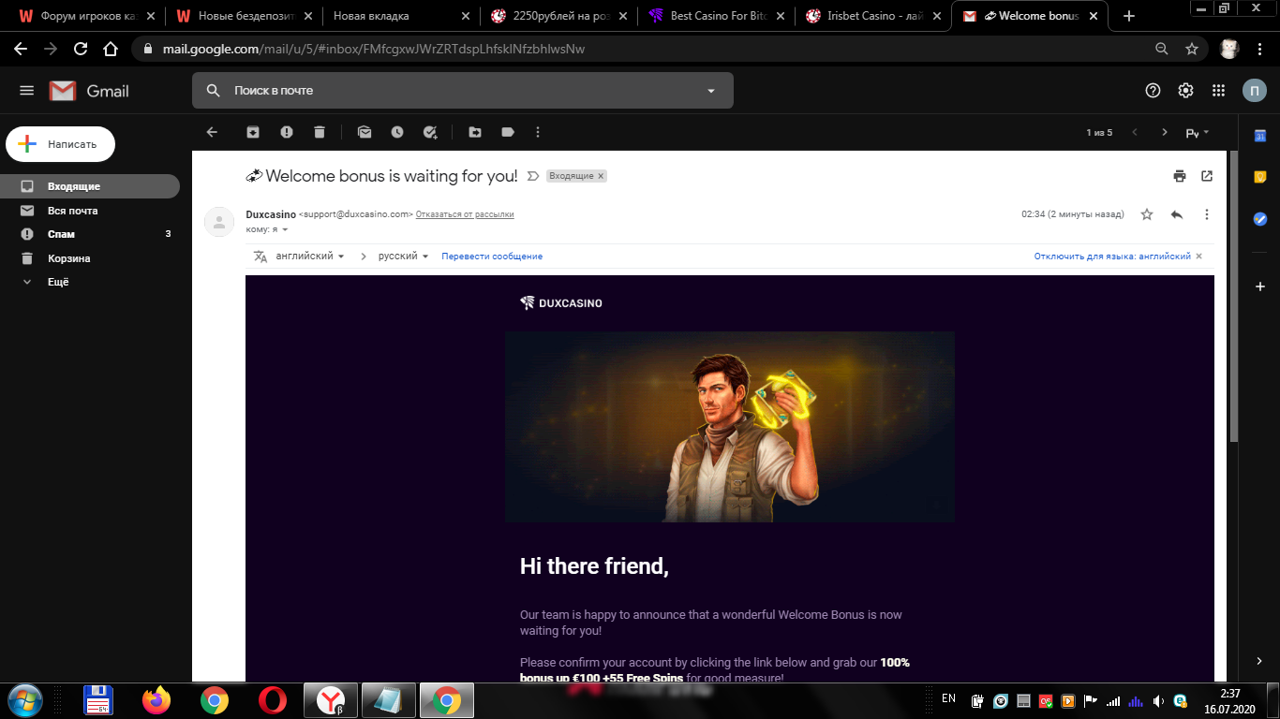Toggle the main menu hamburger
This screenshot has width=1280, height=719.
pyautogui.click(x=26, y=91)
